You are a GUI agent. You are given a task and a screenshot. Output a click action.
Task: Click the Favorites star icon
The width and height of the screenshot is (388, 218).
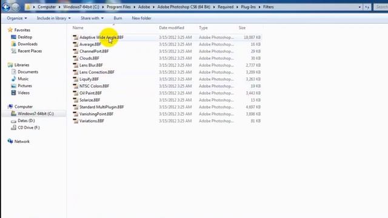(x=10, y=30)
